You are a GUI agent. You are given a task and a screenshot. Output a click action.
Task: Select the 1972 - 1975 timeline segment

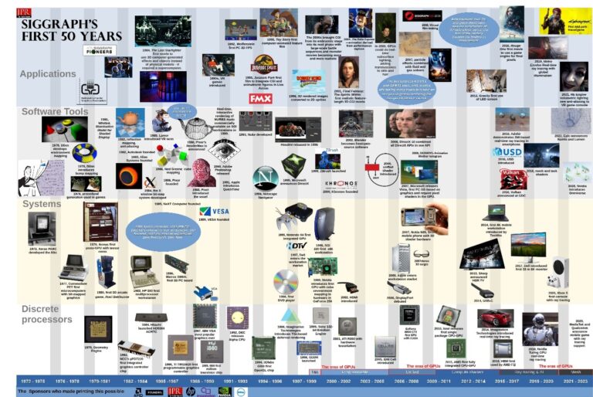point(32,382)
